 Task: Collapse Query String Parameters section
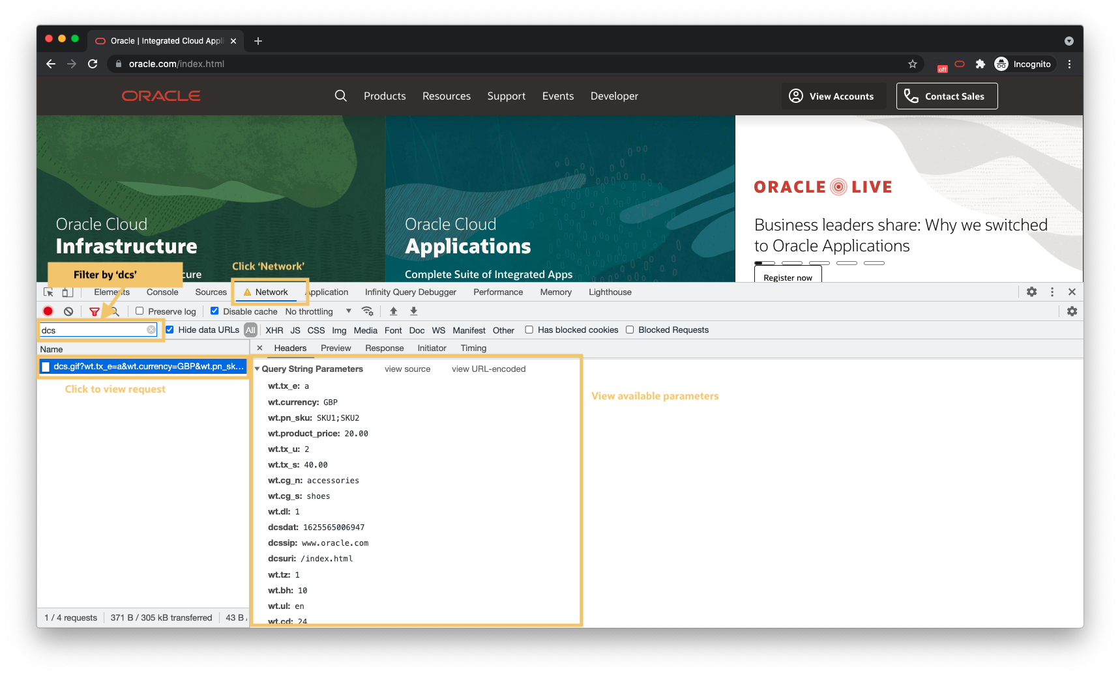[257, 369]
